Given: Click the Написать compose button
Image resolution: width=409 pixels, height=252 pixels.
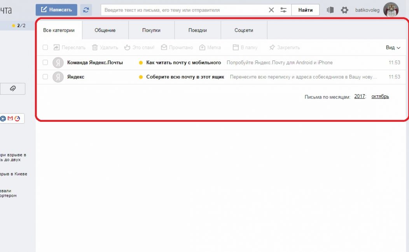Looking at the screenshot, I should coord(56,10).
